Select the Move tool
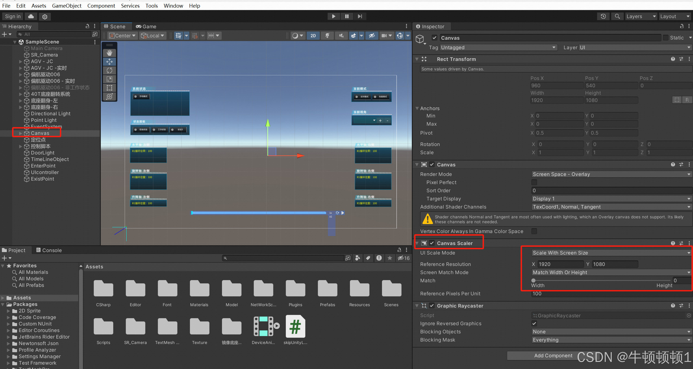This screenshot has width=693, height=369. [x=109, y=62]
